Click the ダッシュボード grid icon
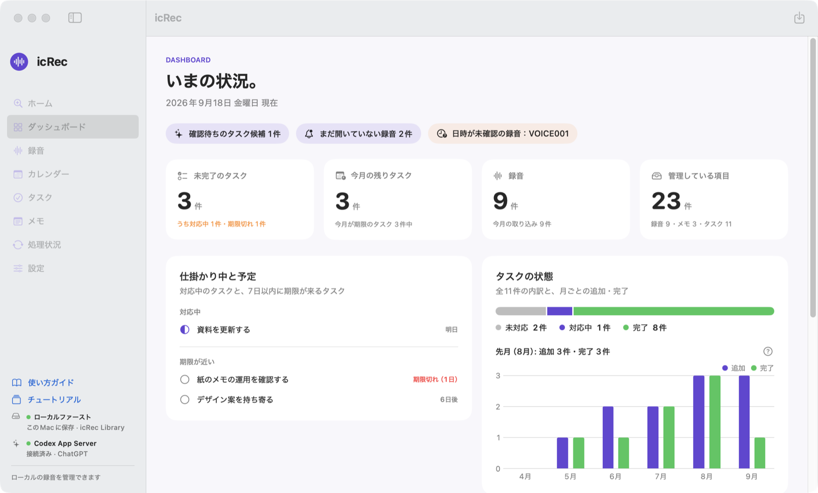The image size is (818, 493). 18,127
